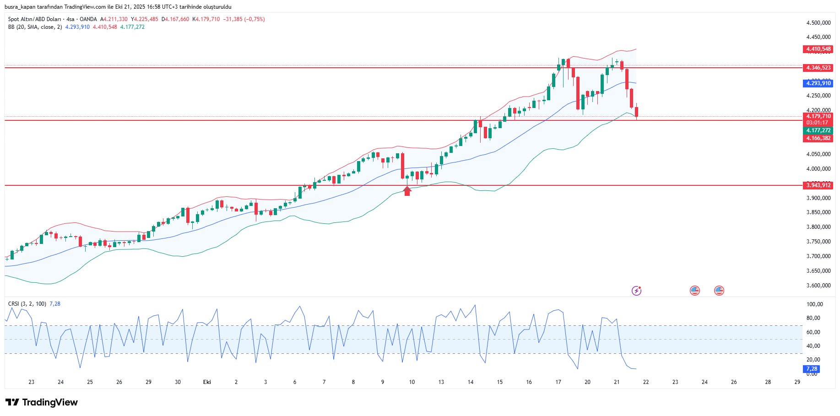Click the Eki month label on time axis

tap(207, 382)
